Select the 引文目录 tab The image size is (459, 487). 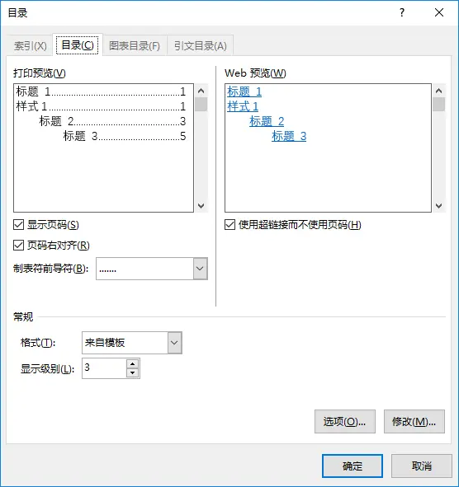[201, 46]
